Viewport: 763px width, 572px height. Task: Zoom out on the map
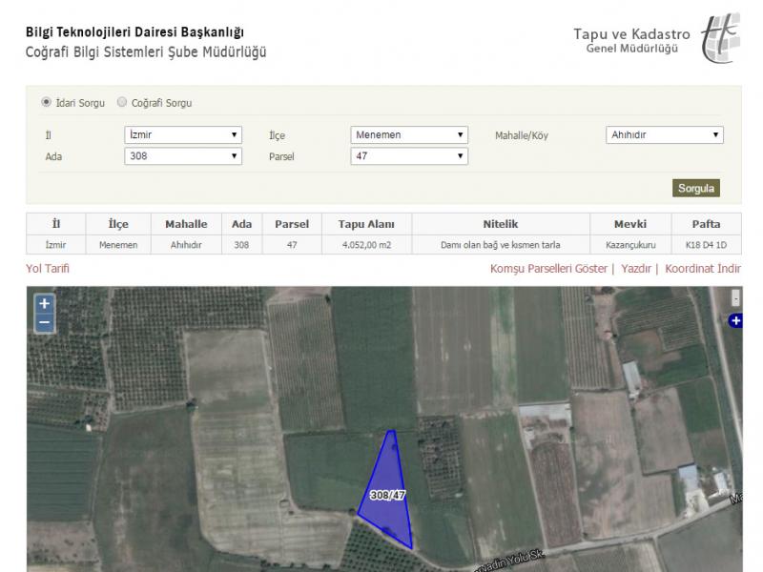[44, 323]
